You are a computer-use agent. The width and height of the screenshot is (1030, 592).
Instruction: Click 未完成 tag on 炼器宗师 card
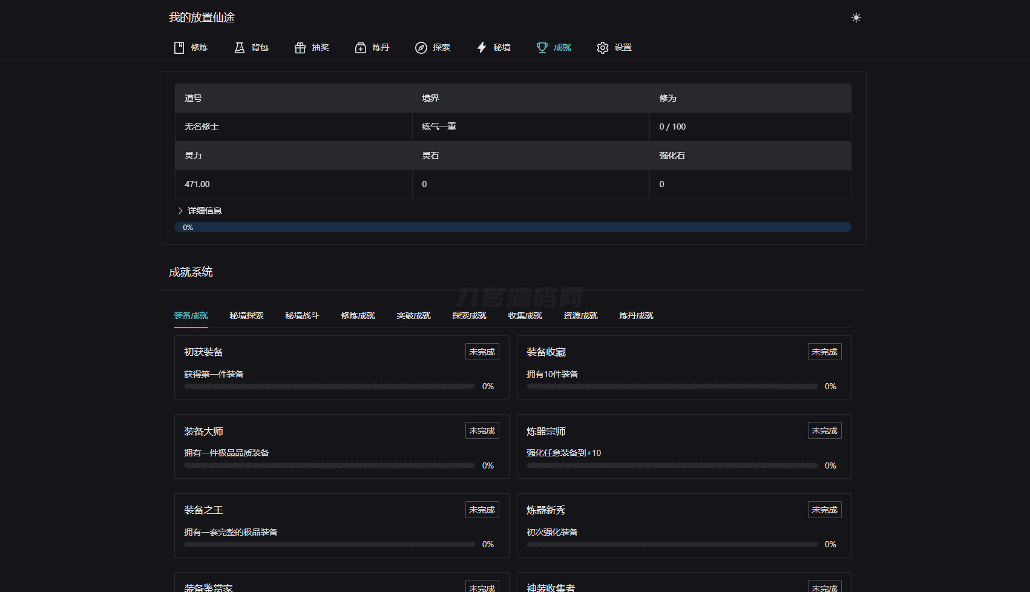[824, 430]
